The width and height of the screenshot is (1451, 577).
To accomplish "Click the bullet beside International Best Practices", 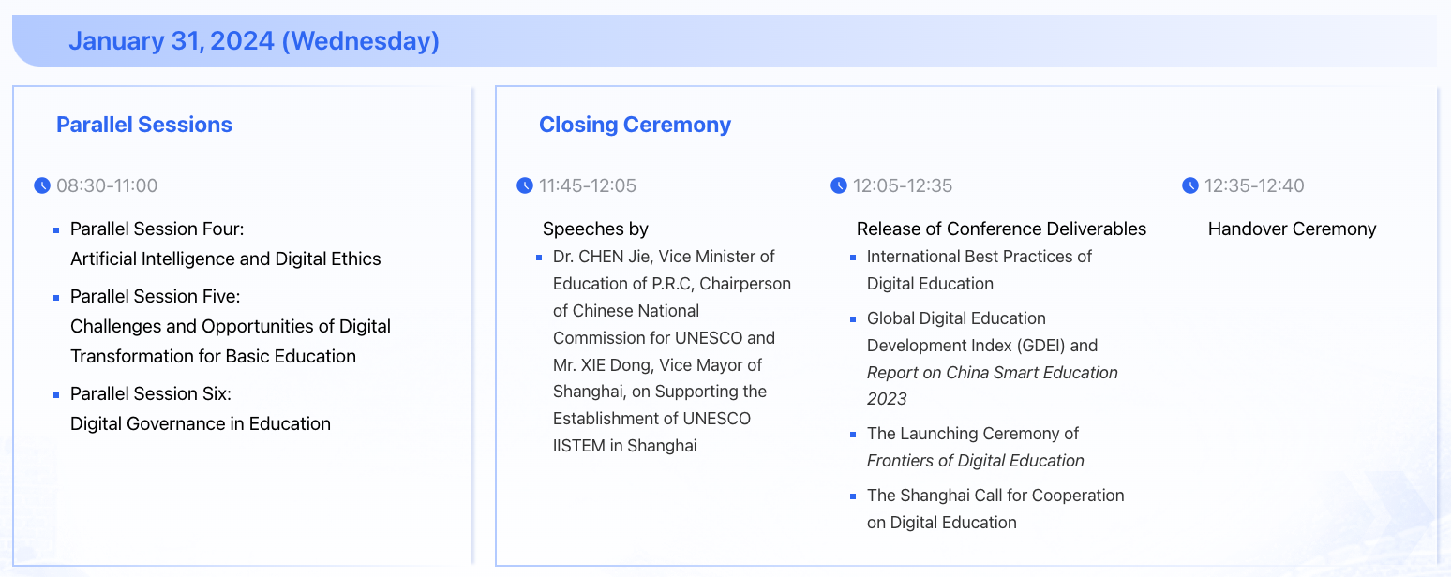I will coord(853,257).
